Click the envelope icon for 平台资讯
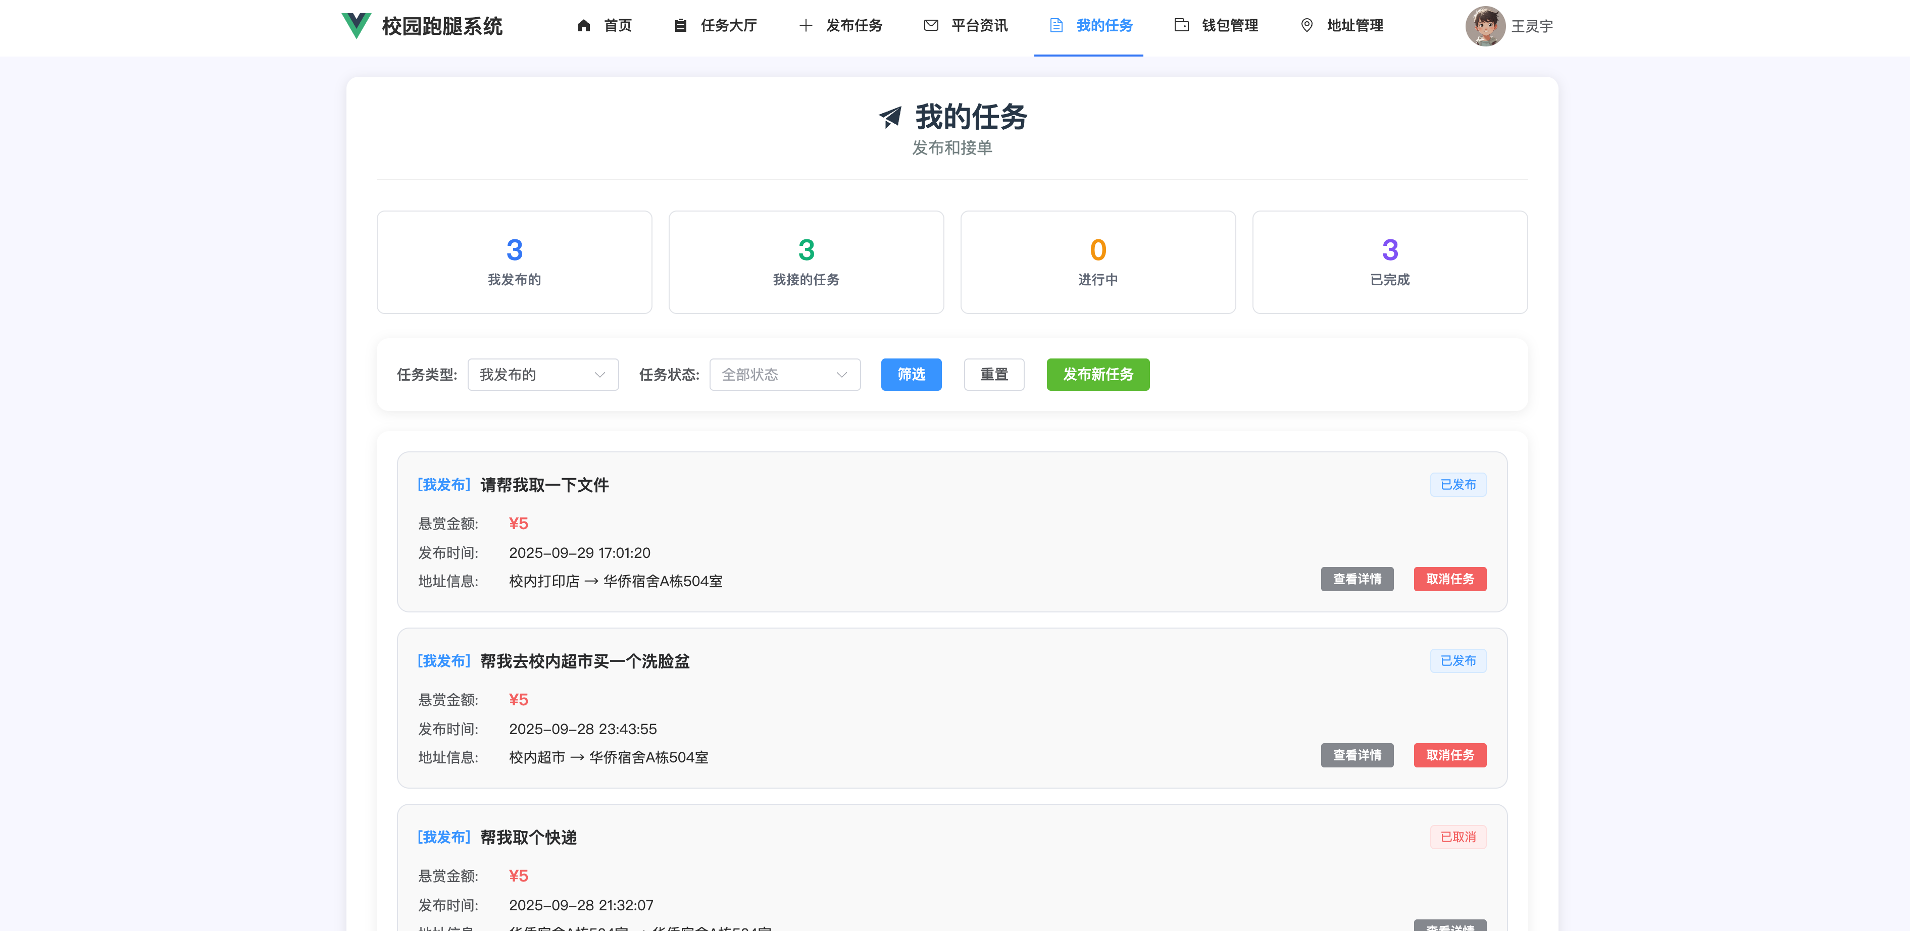This screenshot has height=931, width=1910. click(x=931, y=26)
